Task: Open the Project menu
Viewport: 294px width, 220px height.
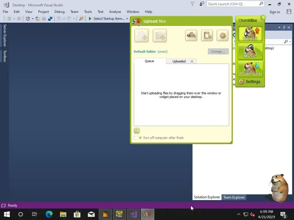Action: (x=43, y=11)
